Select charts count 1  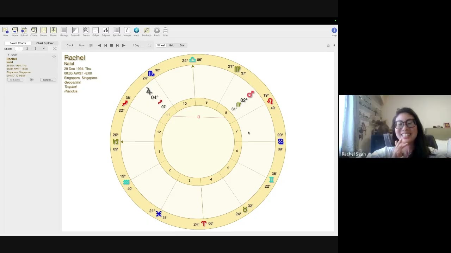pos(19,49)
